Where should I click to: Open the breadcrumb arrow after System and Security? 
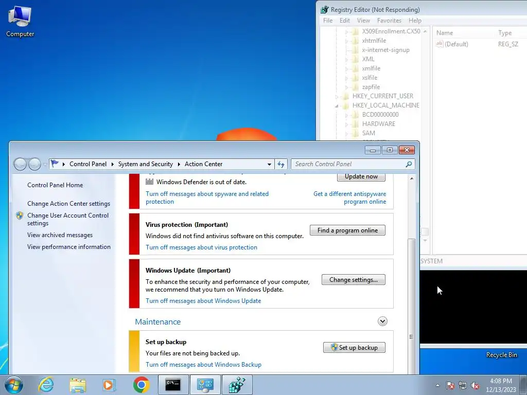(179, 164)
